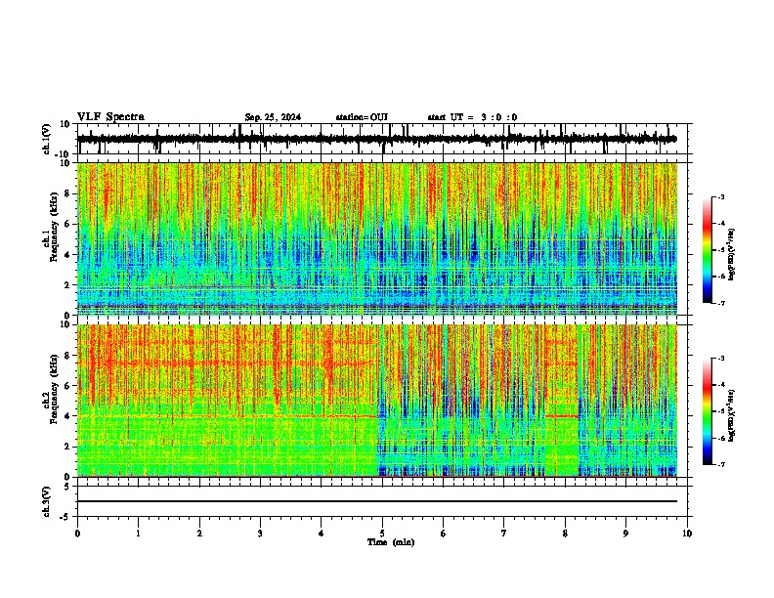Click the ch.1(V) waveform axis label
This screenshot has width=774, height=598.
tap(47, 139)
